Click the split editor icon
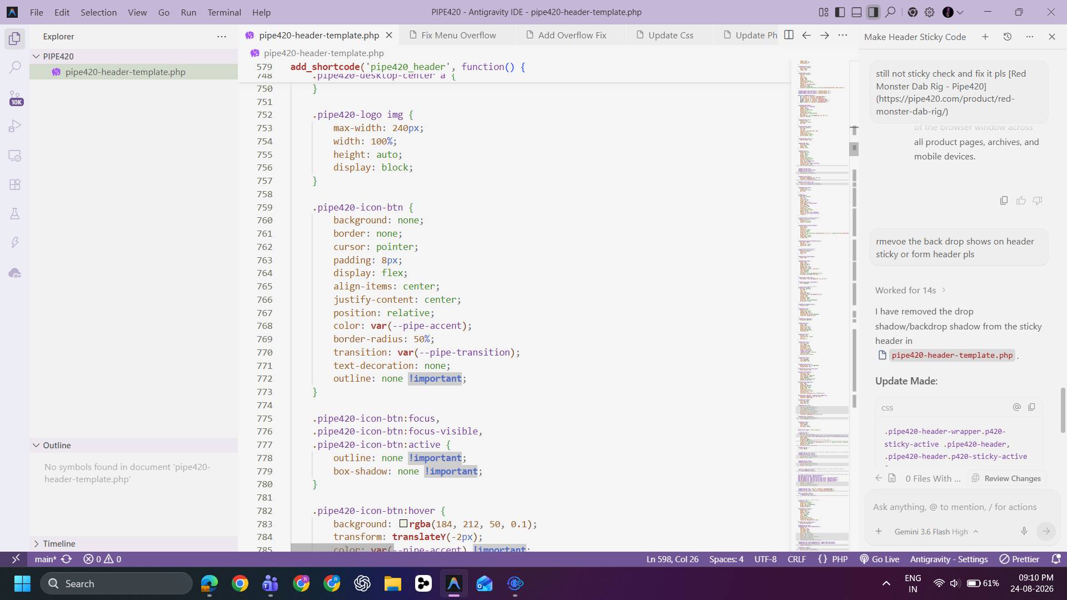The image size is (1067, 600). [789, 35]
